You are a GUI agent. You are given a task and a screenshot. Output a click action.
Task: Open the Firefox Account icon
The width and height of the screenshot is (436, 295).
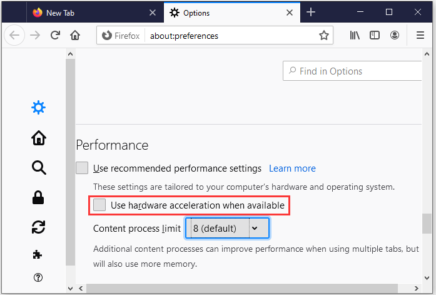pos(395,35)
